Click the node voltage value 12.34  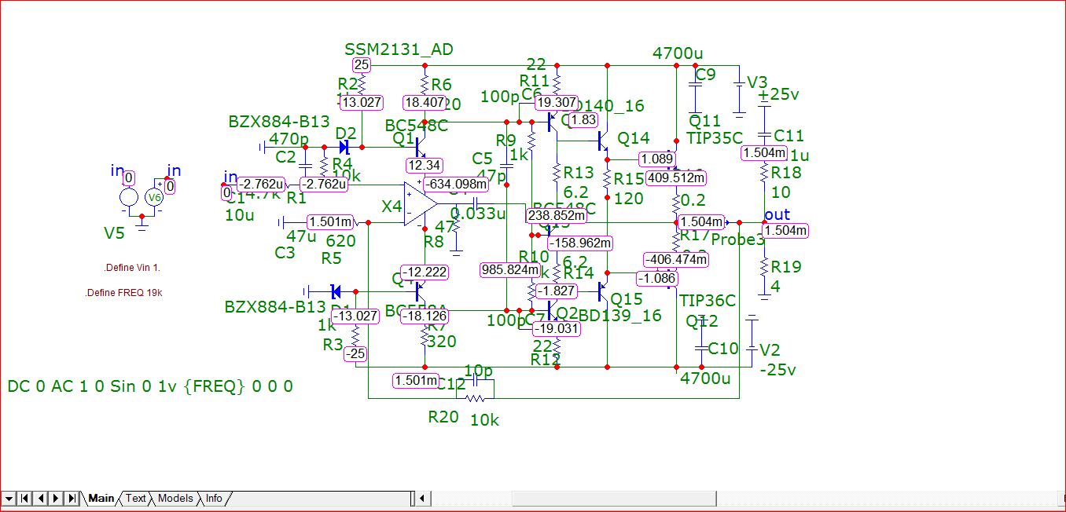[424, 165]
